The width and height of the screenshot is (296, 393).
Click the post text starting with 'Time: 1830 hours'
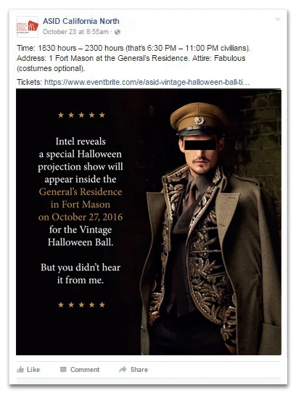[133, 58]
